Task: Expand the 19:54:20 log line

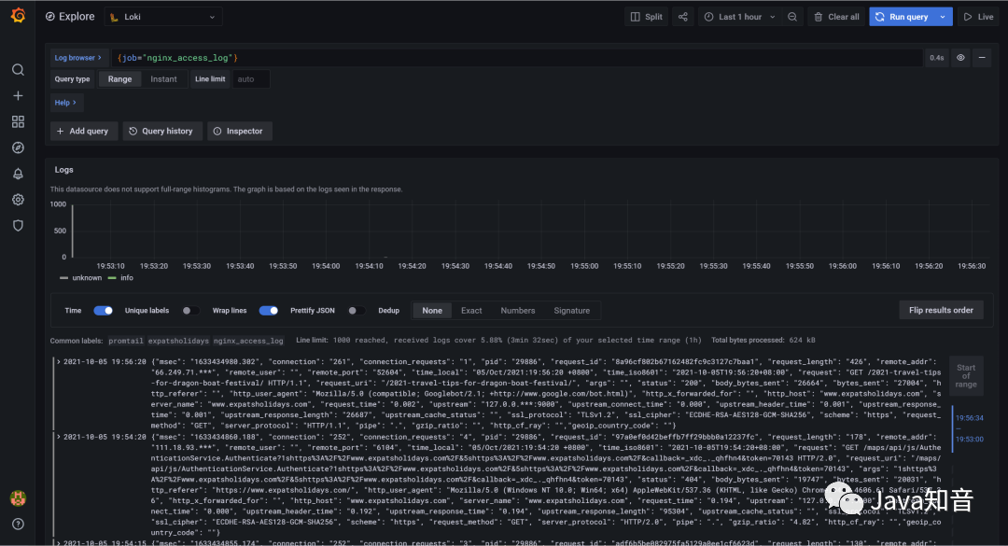Action: point(59,438)
